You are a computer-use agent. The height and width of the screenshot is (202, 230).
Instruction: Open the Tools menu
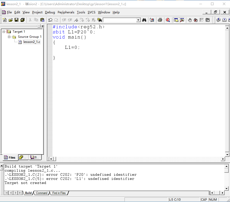pos(81,12)
